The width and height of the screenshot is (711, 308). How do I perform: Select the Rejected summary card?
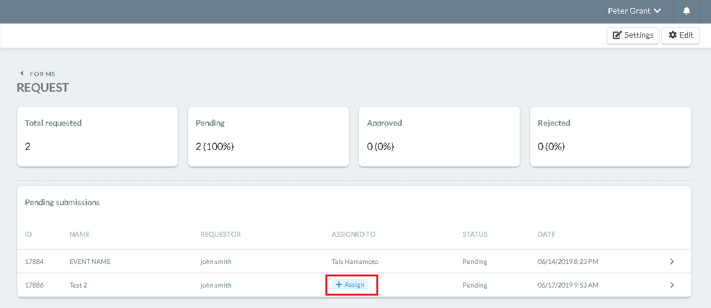[610, 136]
